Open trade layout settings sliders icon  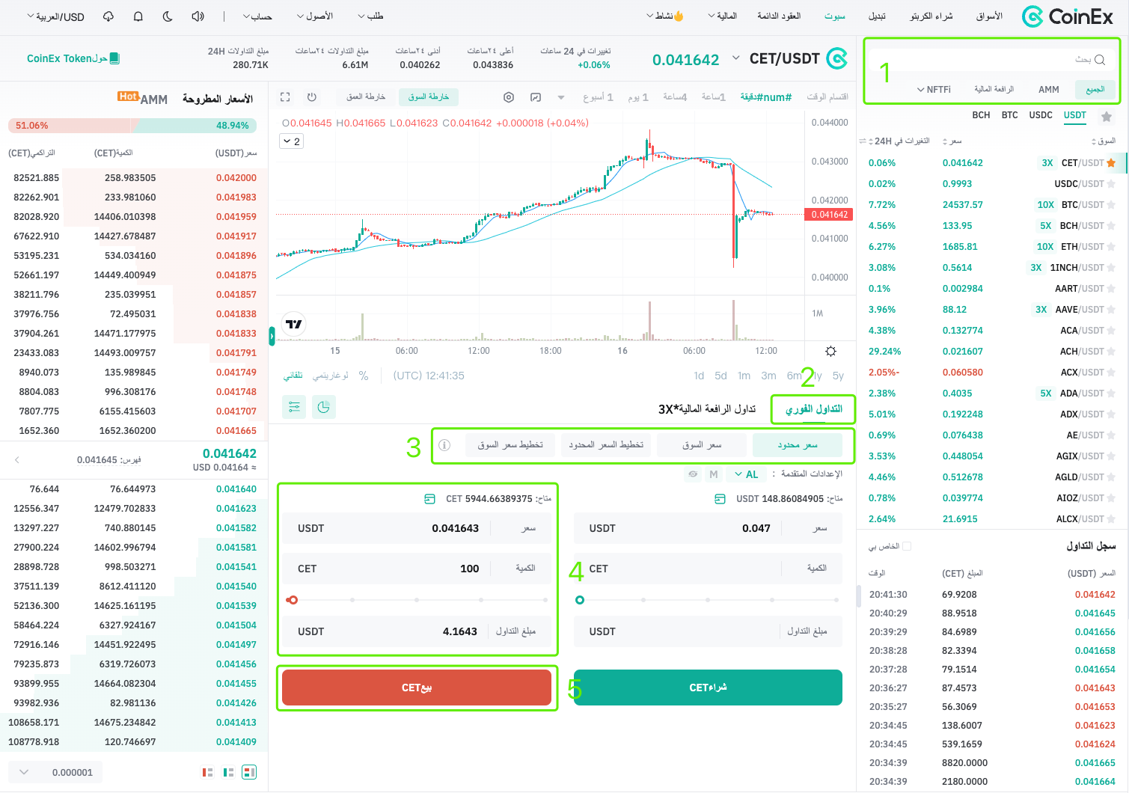tap(294, 407)
